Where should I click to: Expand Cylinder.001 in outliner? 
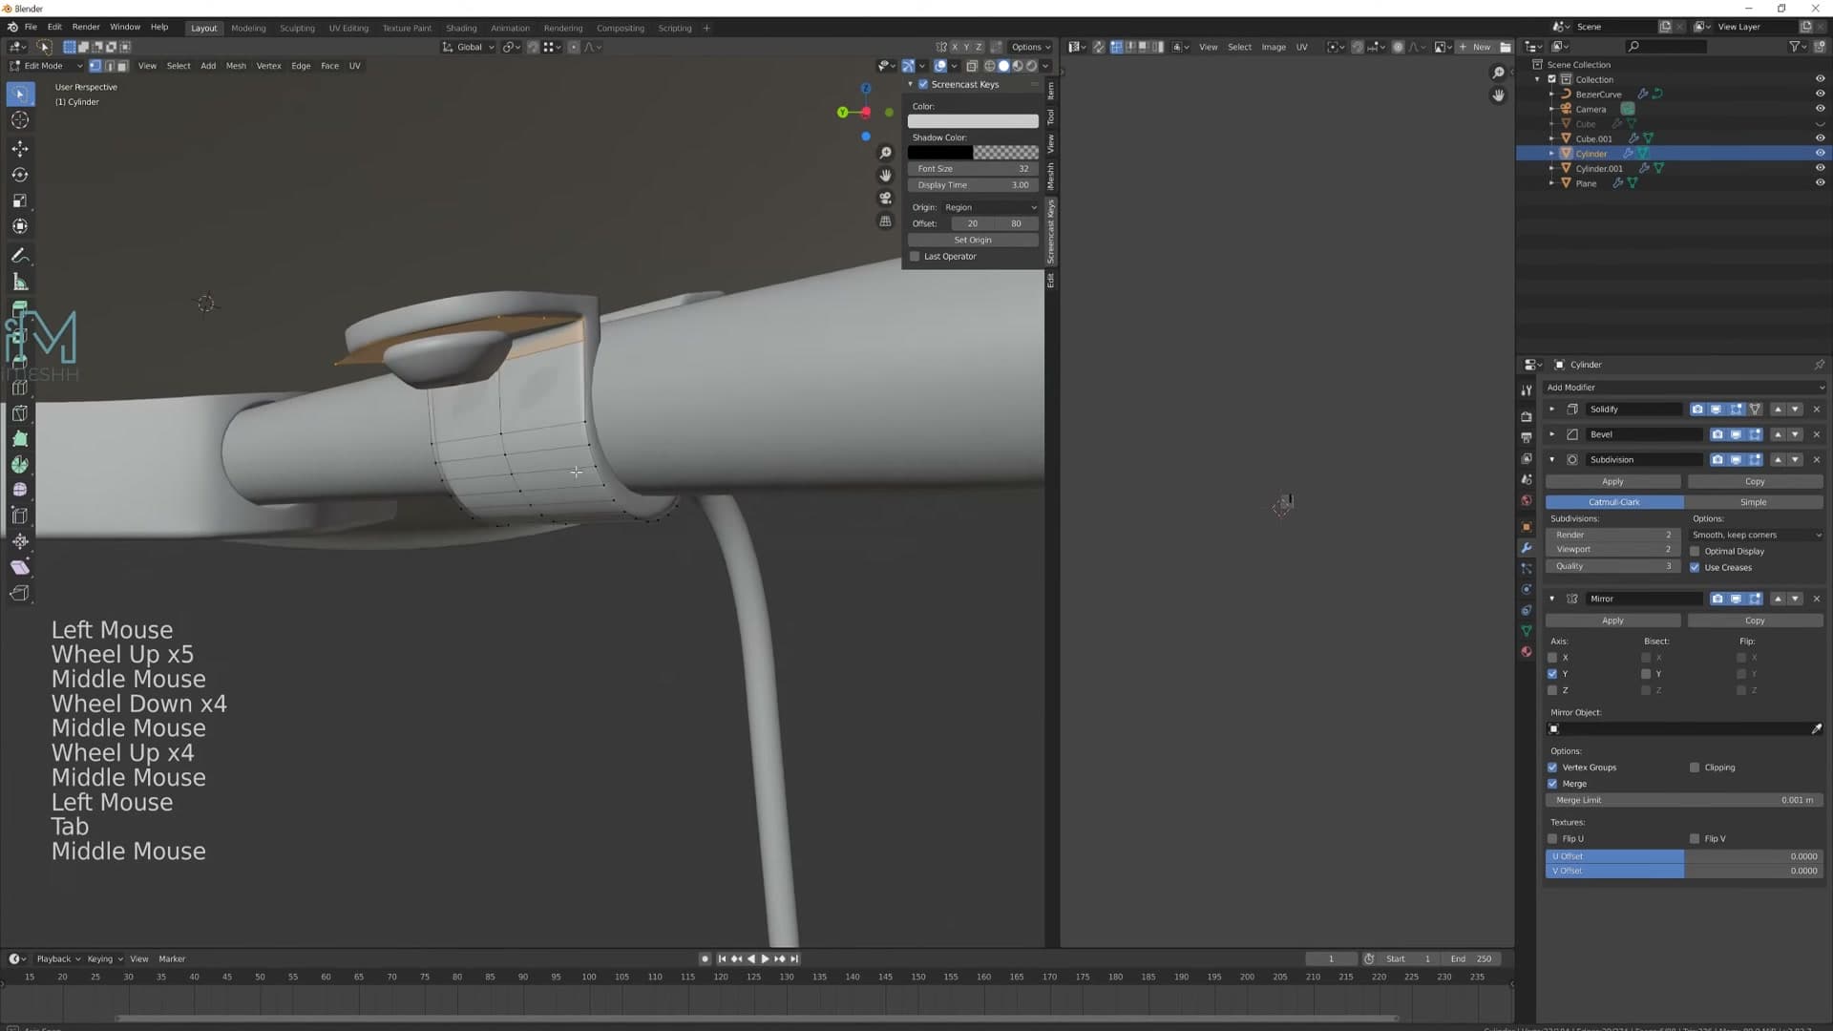(x=1551, y=169)
